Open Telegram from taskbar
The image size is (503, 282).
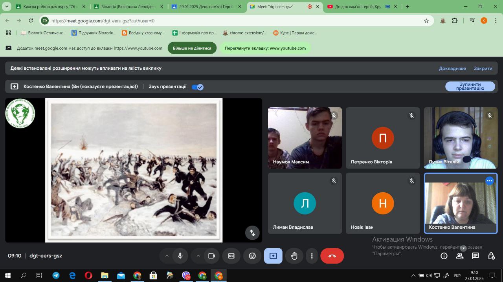point(56,276)
